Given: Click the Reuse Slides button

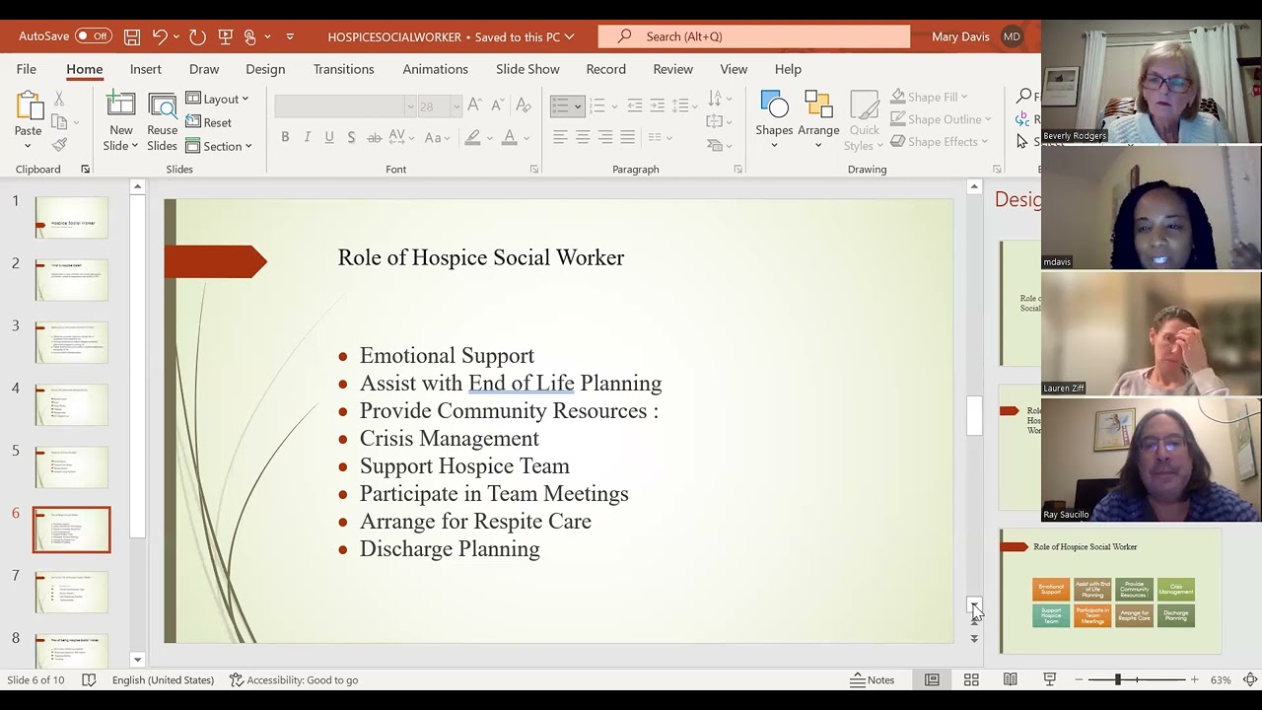Looking at the screenshot, I should point(162,120).
